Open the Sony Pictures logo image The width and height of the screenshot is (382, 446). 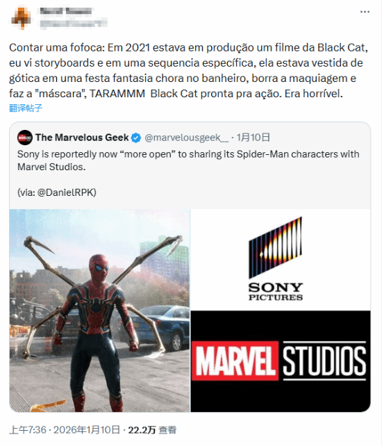tap(281, 260)
